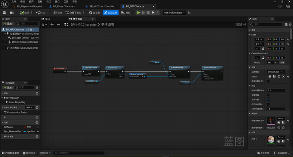The height and width of the screenshot is (157, 293).
Task: Open details panel settings gear icon
Action: coord(290,25)
